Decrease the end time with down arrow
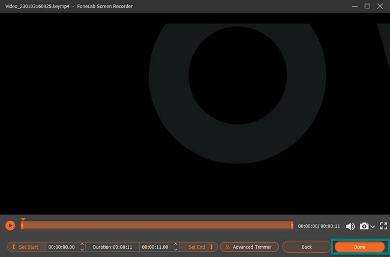The height and width of the screenshot is (257, 390). pyautogui.click(x=176, y=249)
